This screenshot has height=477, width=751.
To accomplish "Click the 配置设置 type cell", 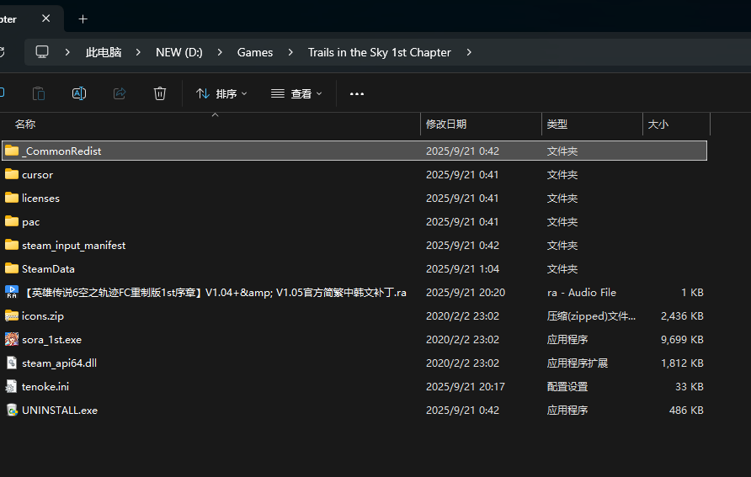I will tap(567, 387).
